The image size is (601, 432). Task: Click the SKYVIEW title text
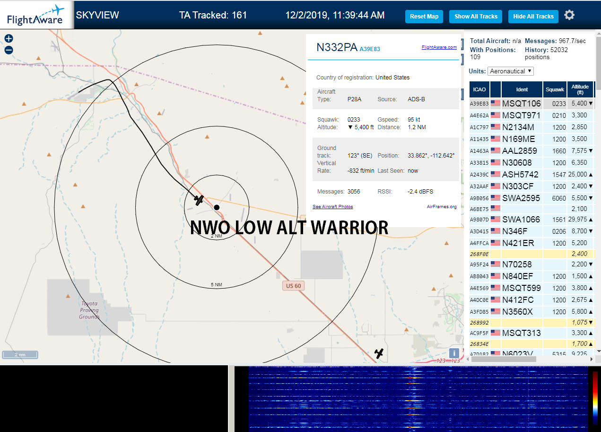pos(97,15)
